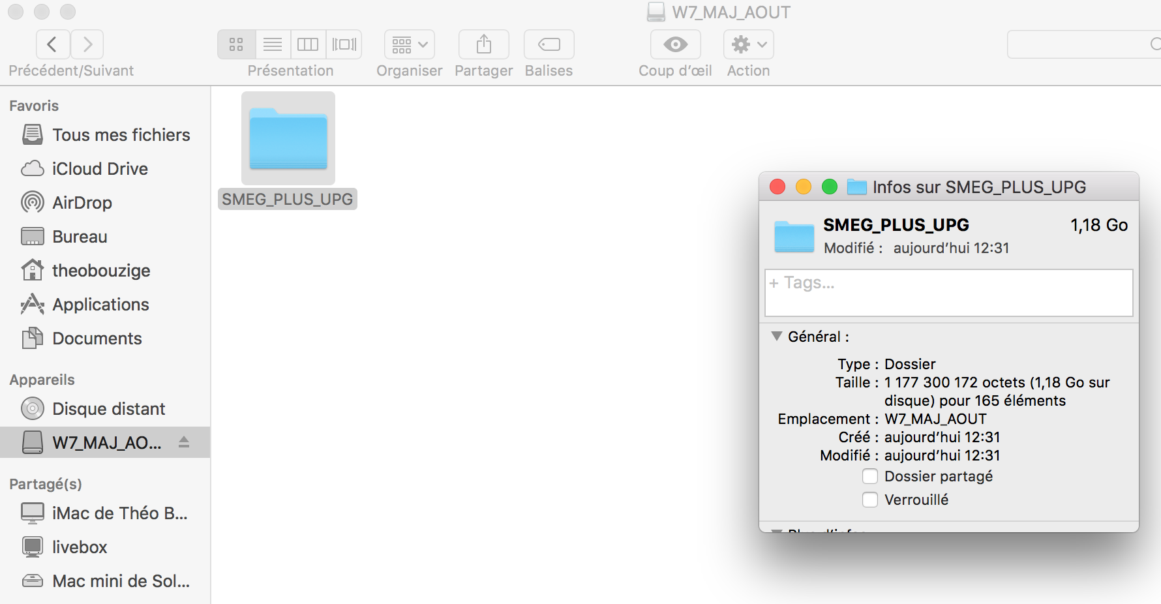Enable the Dossier partagé checkbox

(x=870, y=476)
